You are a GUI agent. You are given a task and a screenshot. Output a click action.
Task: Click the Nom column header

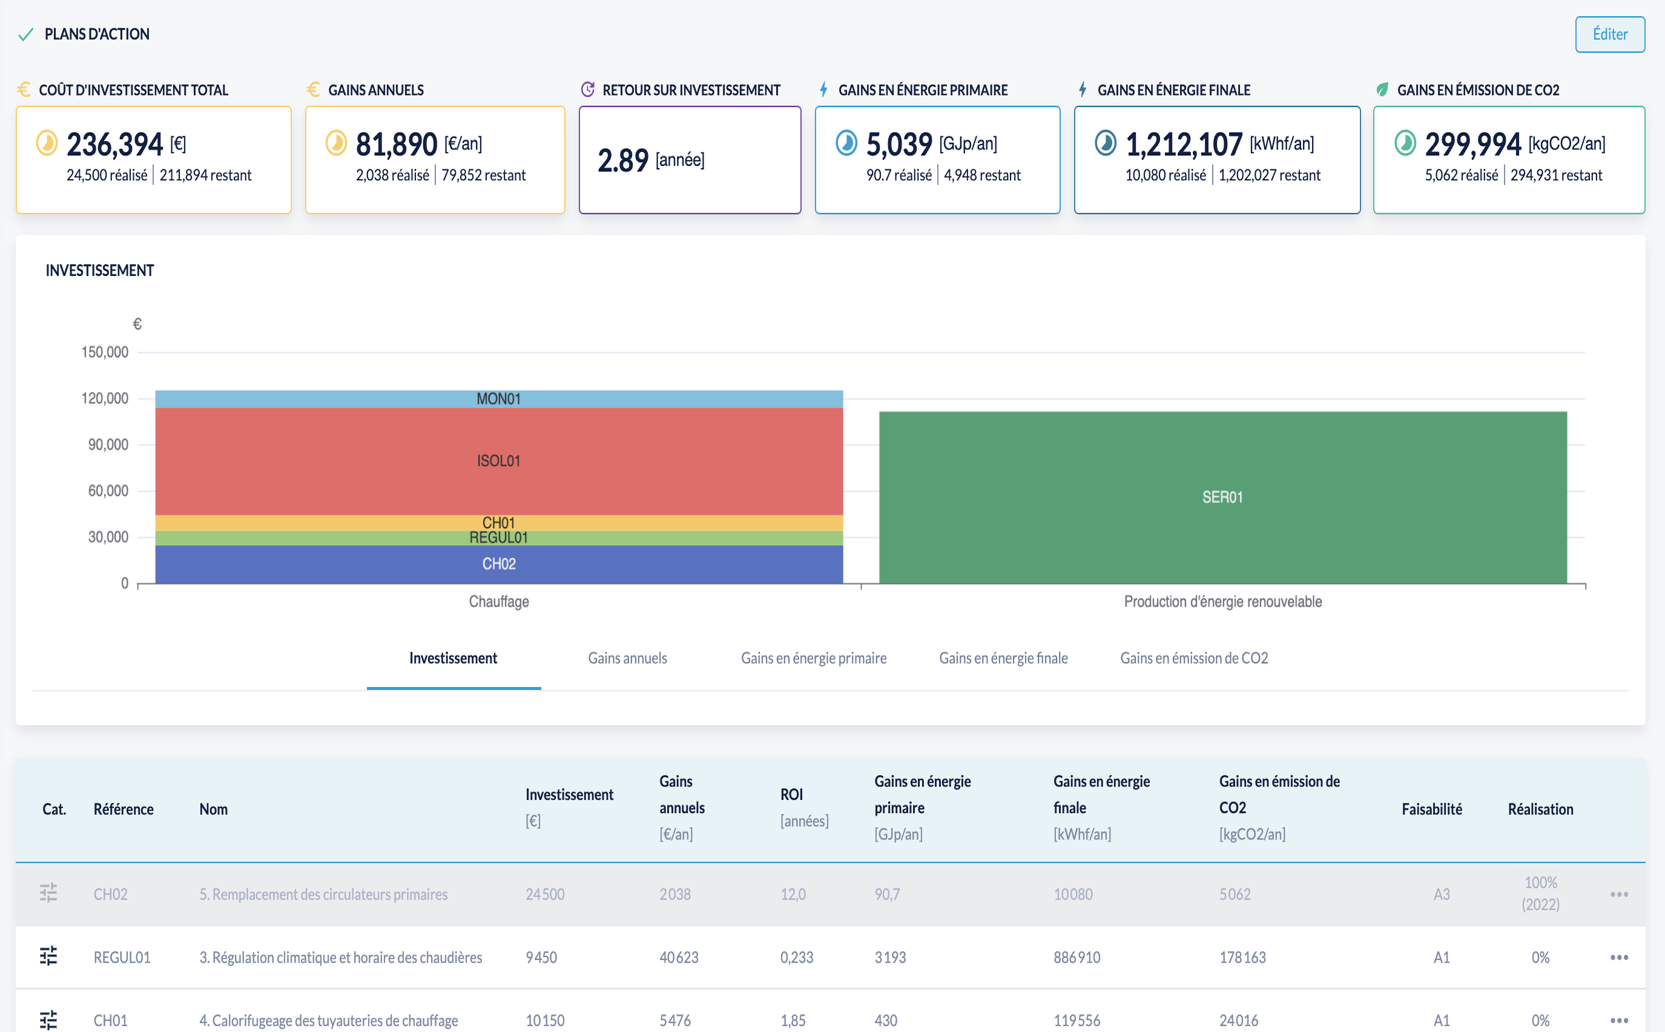[213, 809]
